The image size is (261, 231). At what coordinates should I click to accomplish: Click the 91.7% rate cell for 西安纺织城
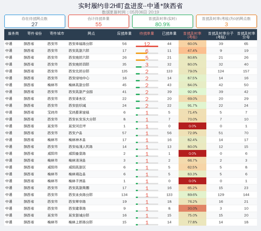pos(192,105)
